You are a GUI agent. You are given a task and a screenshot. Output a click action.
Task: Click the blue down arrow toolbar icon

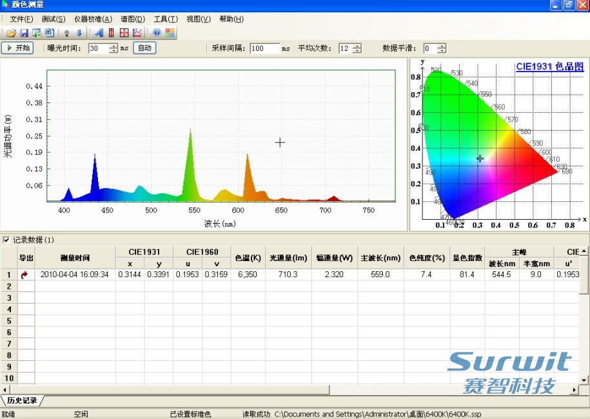point(79,33)
